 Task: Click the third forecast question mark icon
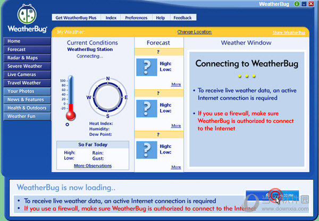click(x=147, y=150)
